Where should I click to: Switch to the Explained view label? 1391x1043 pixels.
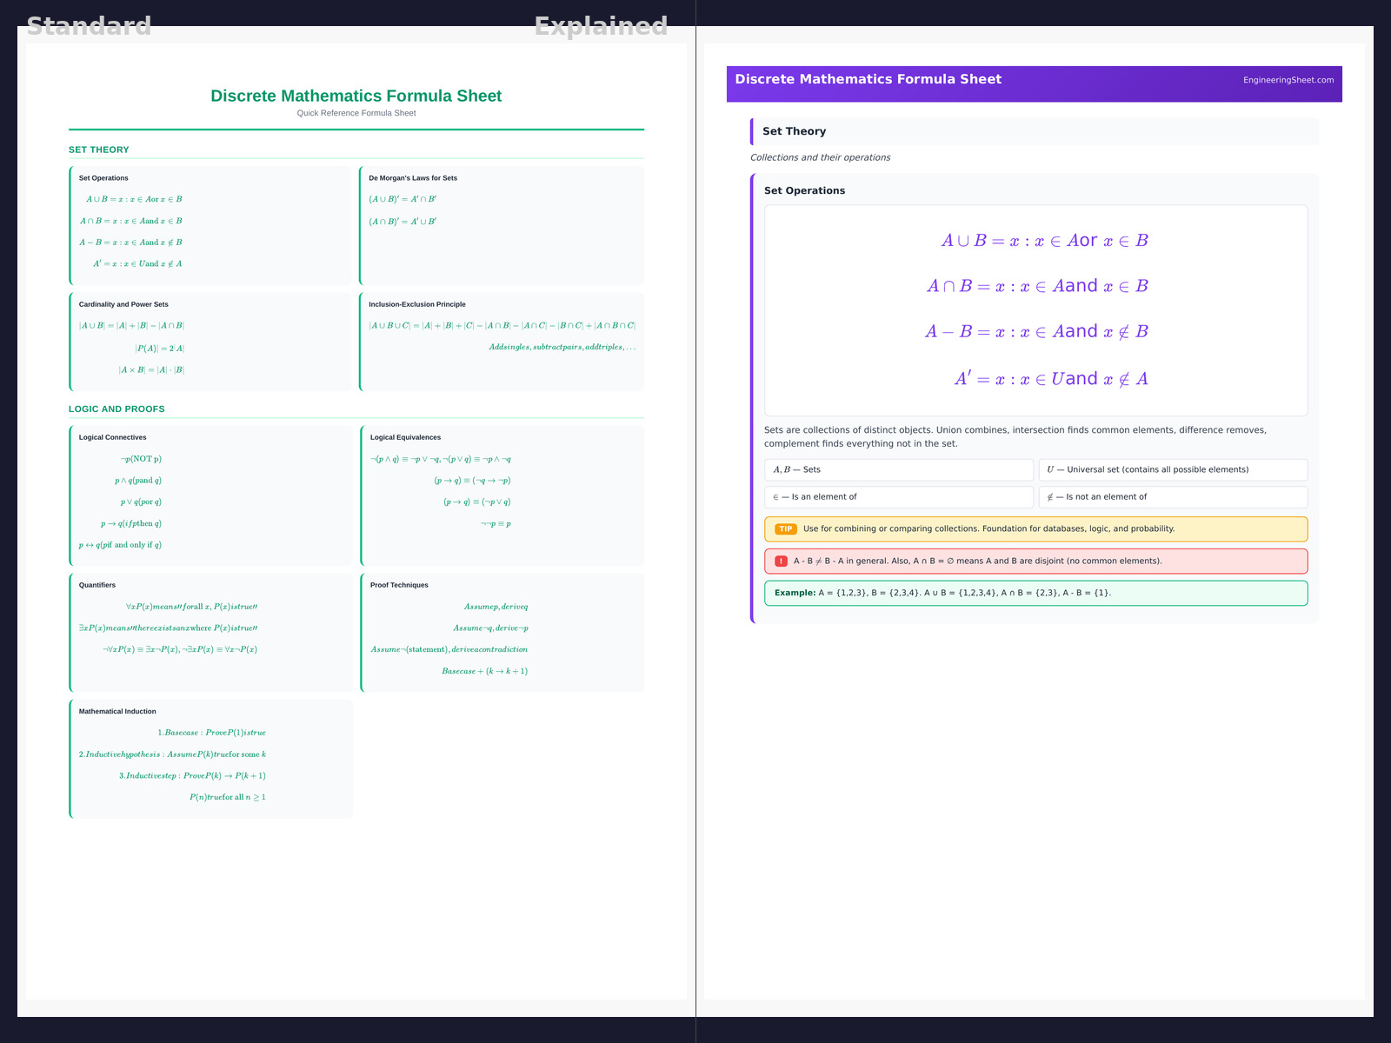click(601, 26)
